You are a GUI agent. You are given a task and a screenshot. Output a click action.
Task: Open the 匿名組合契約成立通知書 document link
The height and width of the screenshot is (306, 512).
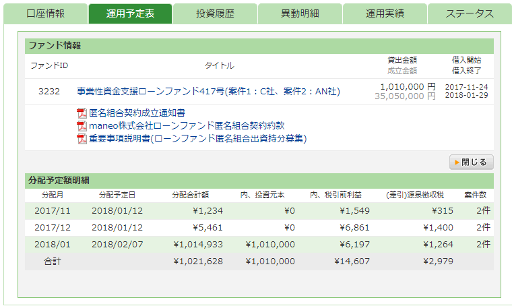pyautogui.click(x=137, y=113)
